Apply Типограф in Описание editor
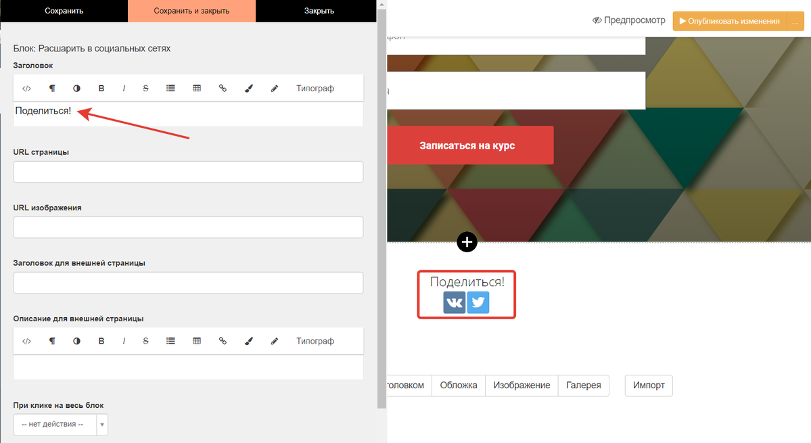 click(315, 341)
